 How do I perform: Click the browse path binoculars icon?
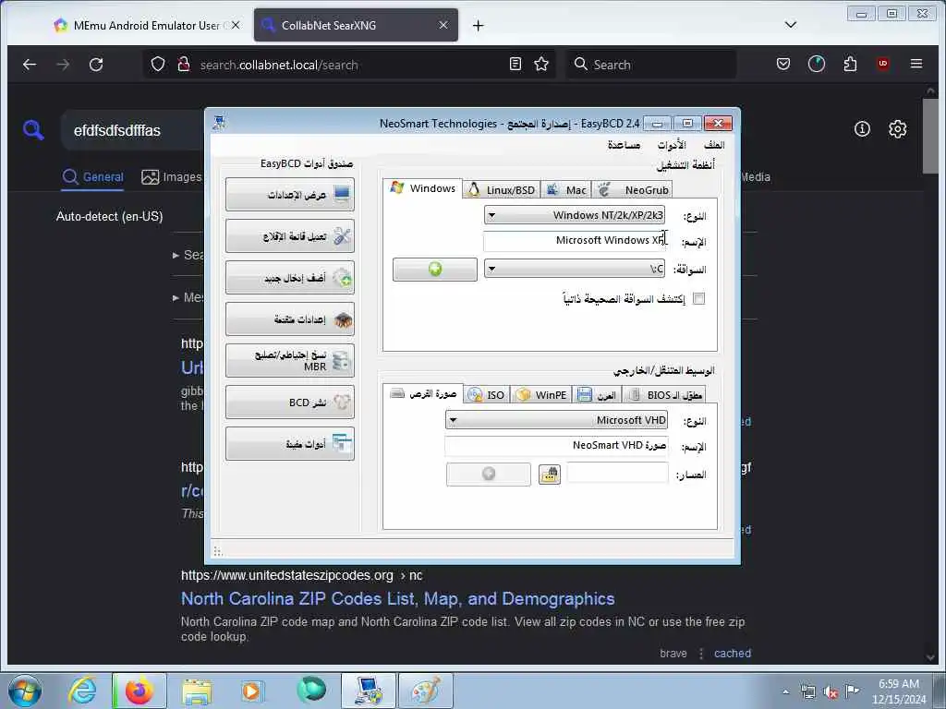click(x=550, y=475)
